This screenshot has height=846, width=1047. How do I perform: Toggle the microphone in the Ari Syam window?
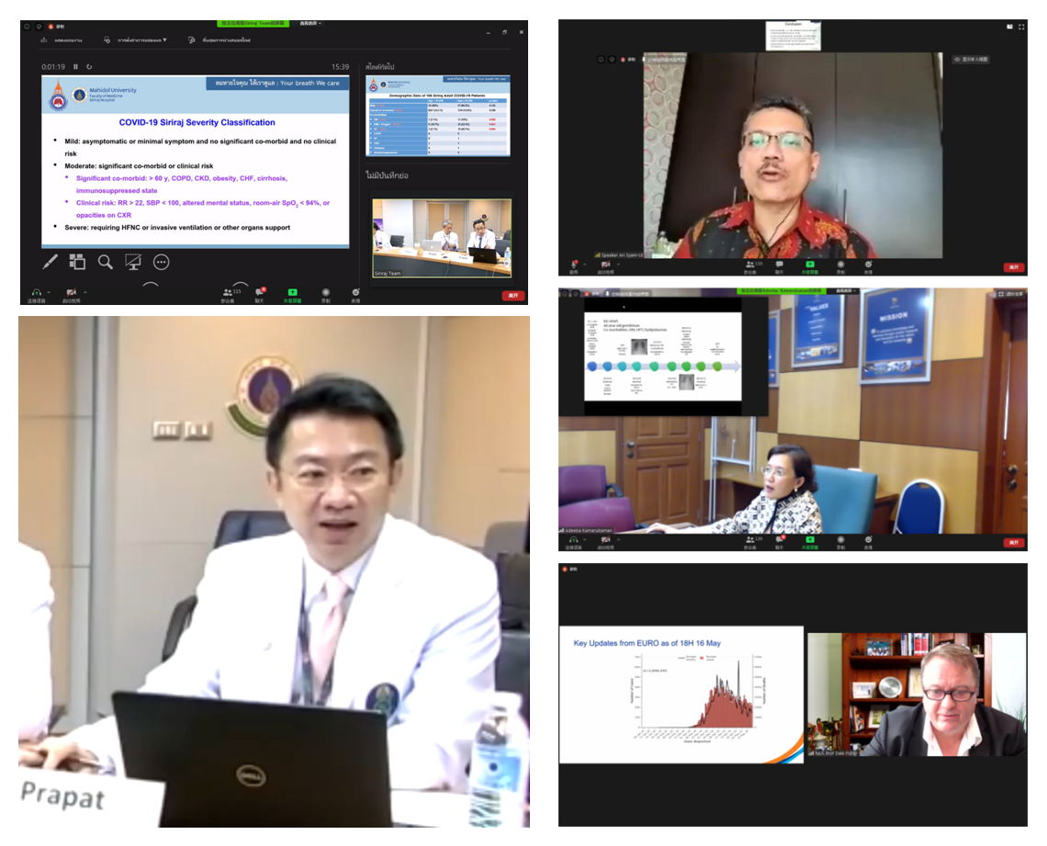pos(574,266)
